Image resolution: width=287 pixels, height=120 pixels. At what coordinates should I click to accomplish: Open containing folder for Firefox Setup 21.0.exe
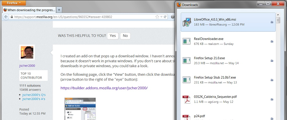(272, 61)
